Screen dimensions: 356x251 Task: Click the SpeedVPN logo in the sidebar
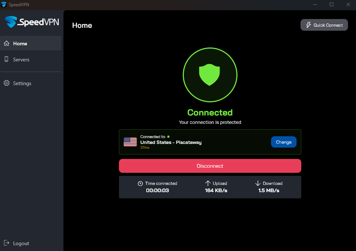(x=31, y=22)
